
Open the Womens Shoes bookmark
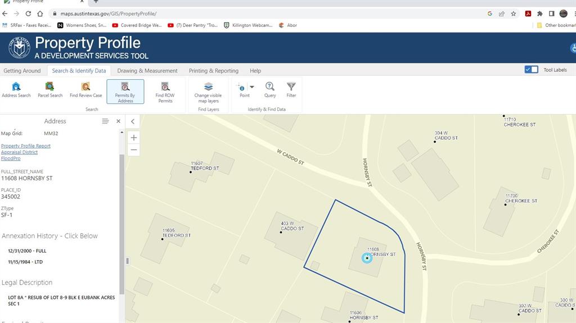82,25
